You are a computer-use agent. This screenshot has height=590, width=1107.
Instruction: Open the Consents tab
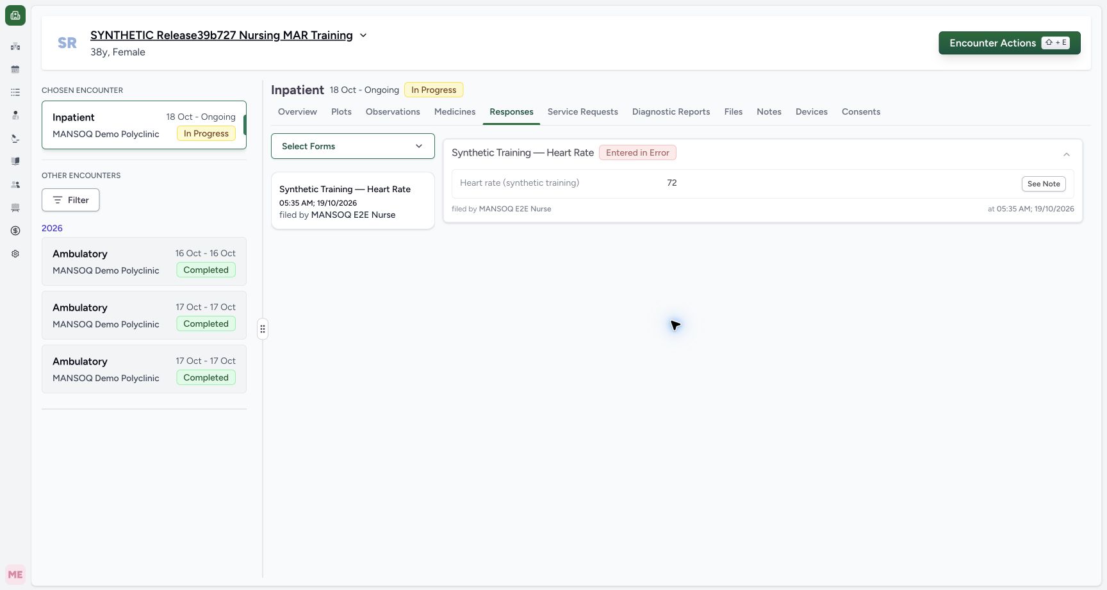coord(861,111)
